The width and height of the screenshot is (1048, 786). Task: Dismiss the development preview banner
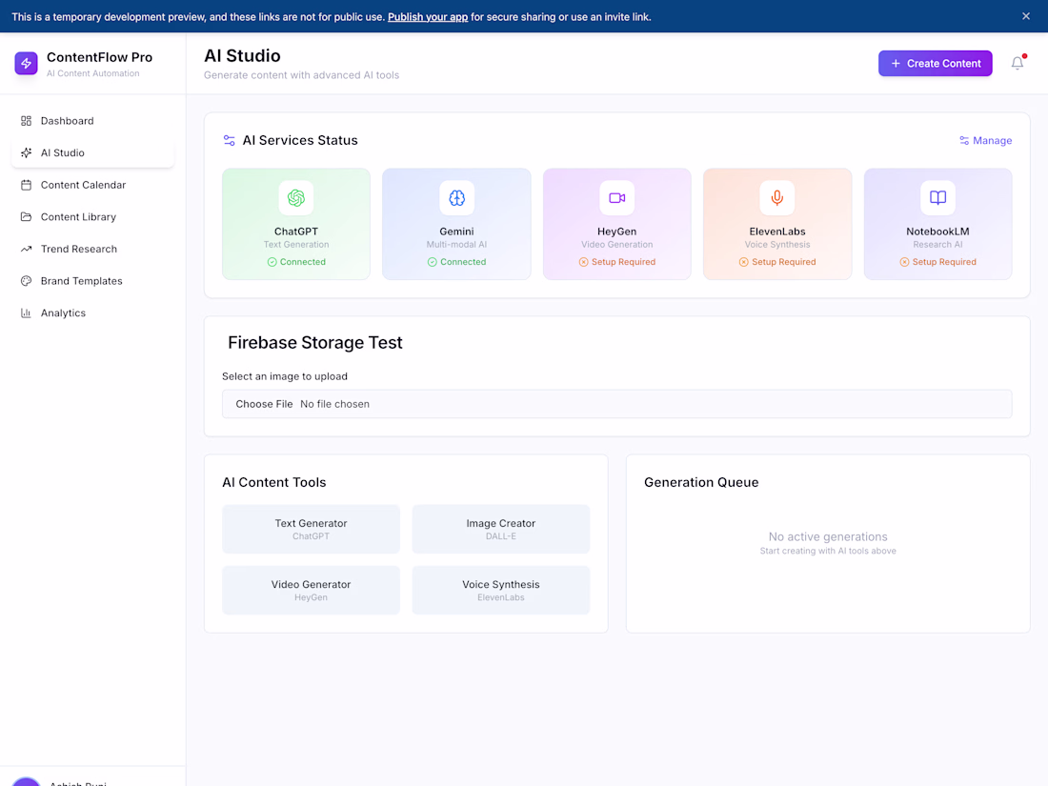1026,16
